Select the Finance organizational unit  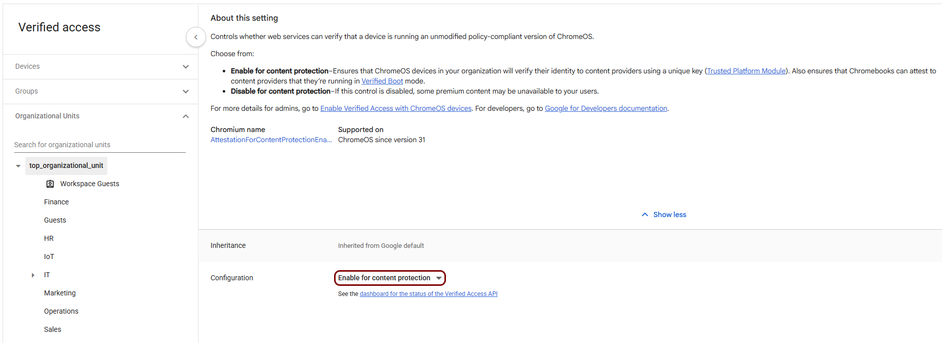(56, 202)
